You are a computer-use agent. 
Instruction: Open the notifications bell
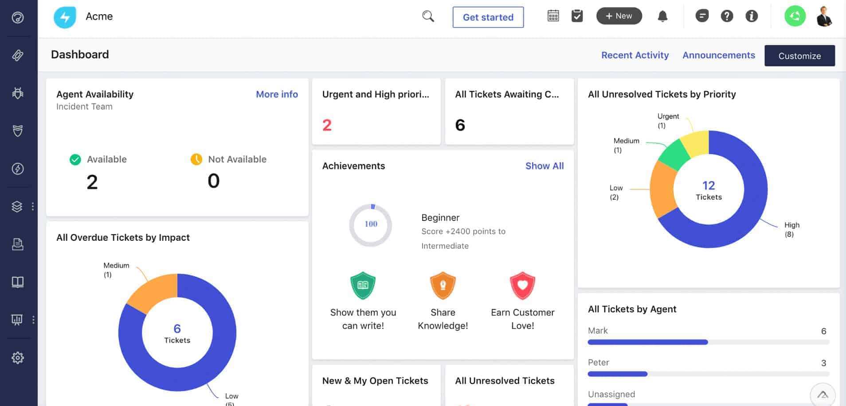tap(662, 16)
